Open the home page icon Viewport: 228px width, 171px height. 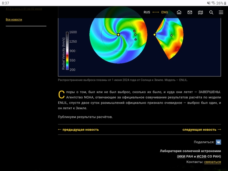[x=179, y=12]
